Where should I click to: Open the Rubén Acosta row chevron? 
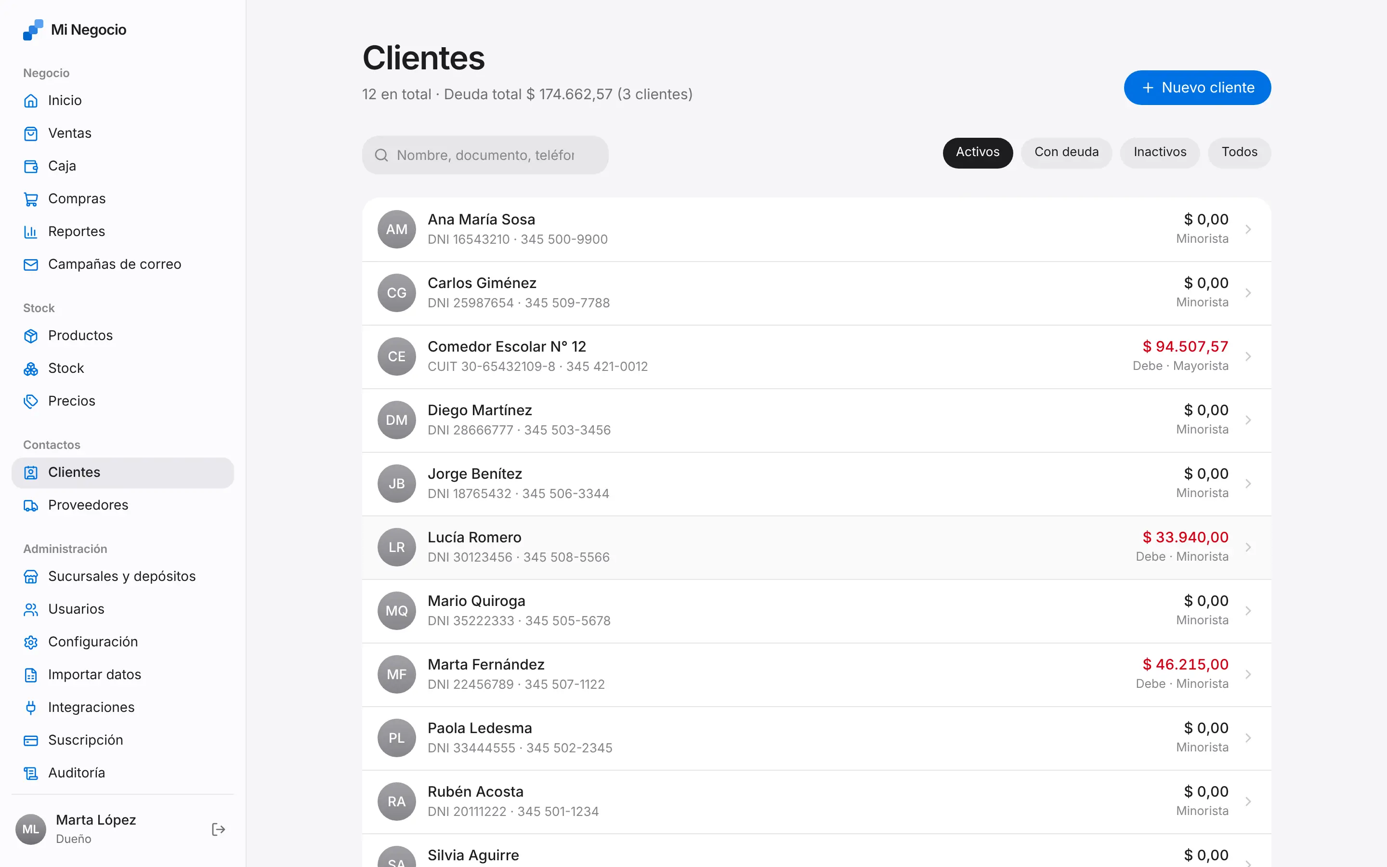coord(1248,801)
